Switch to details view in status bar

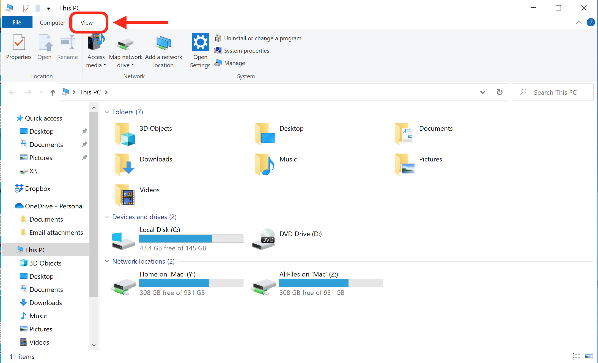click(x=576, y=356)
